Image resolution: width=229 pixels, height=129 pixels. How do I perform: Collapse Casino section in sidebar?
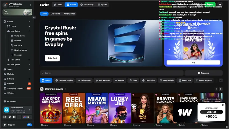pos(30,21)
